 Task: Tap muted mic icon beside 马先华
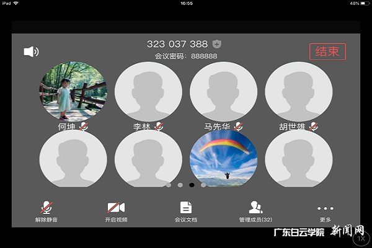[x=236, y=126]
